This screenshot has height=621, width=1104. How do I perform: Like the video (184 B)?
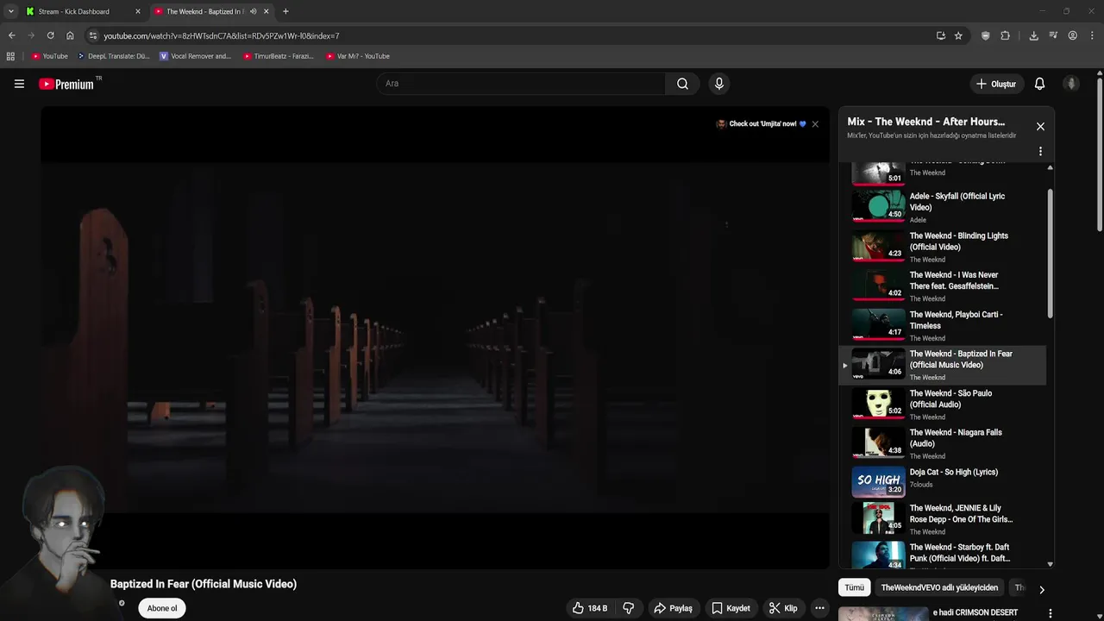click(x=590, y=608)
